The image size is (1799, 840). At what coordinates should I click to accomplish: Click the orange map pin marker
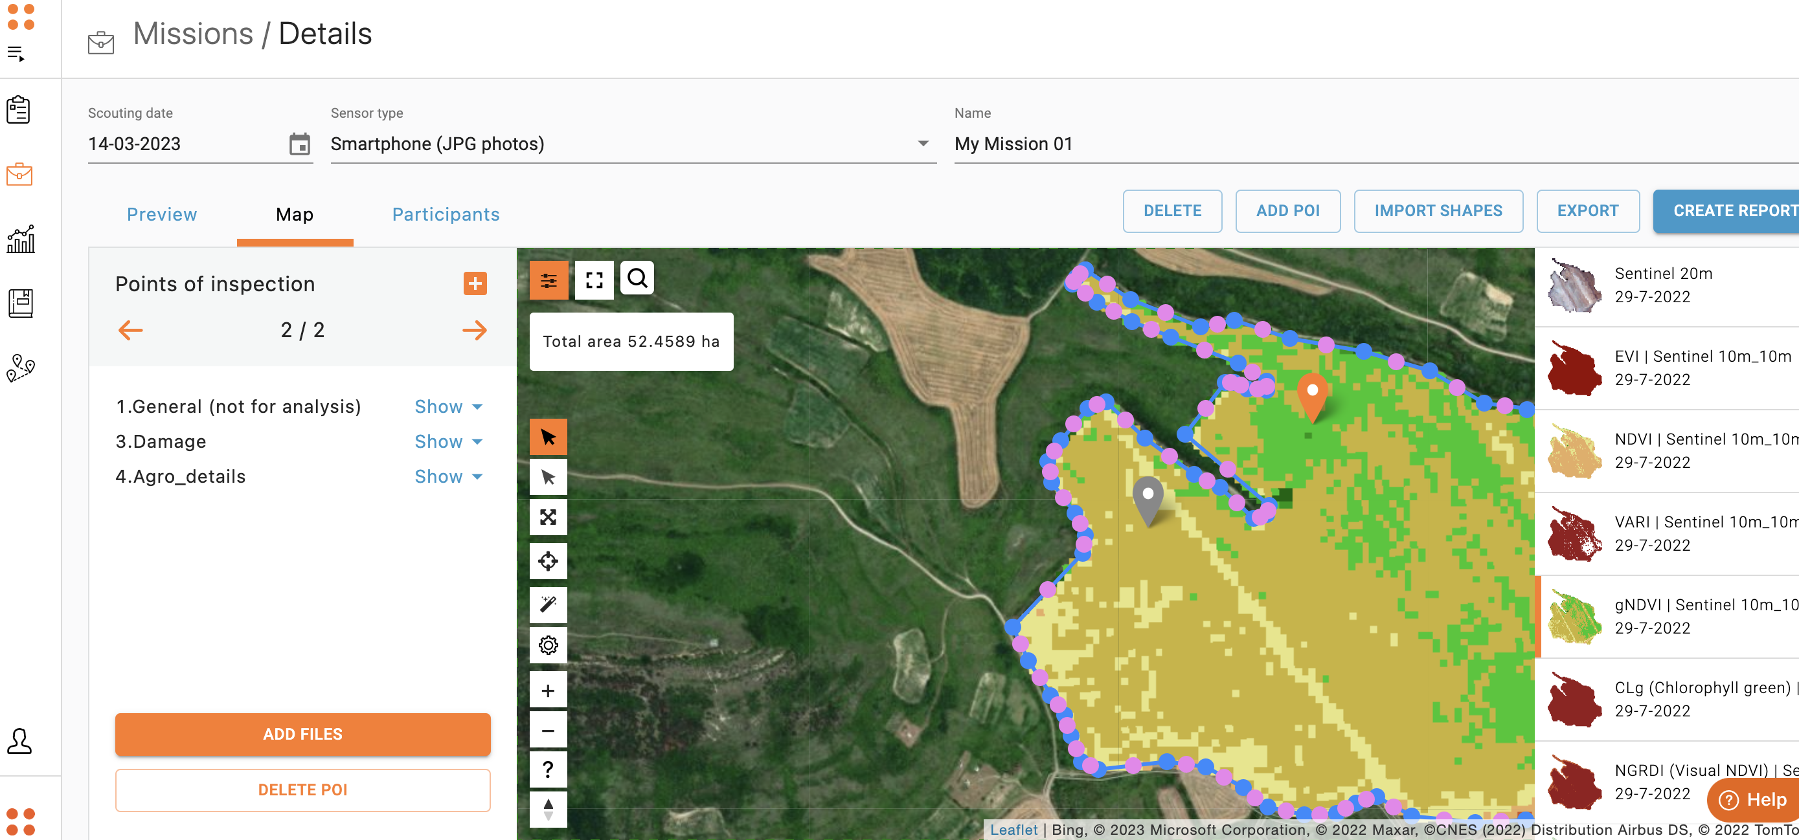pos(1312,395)
